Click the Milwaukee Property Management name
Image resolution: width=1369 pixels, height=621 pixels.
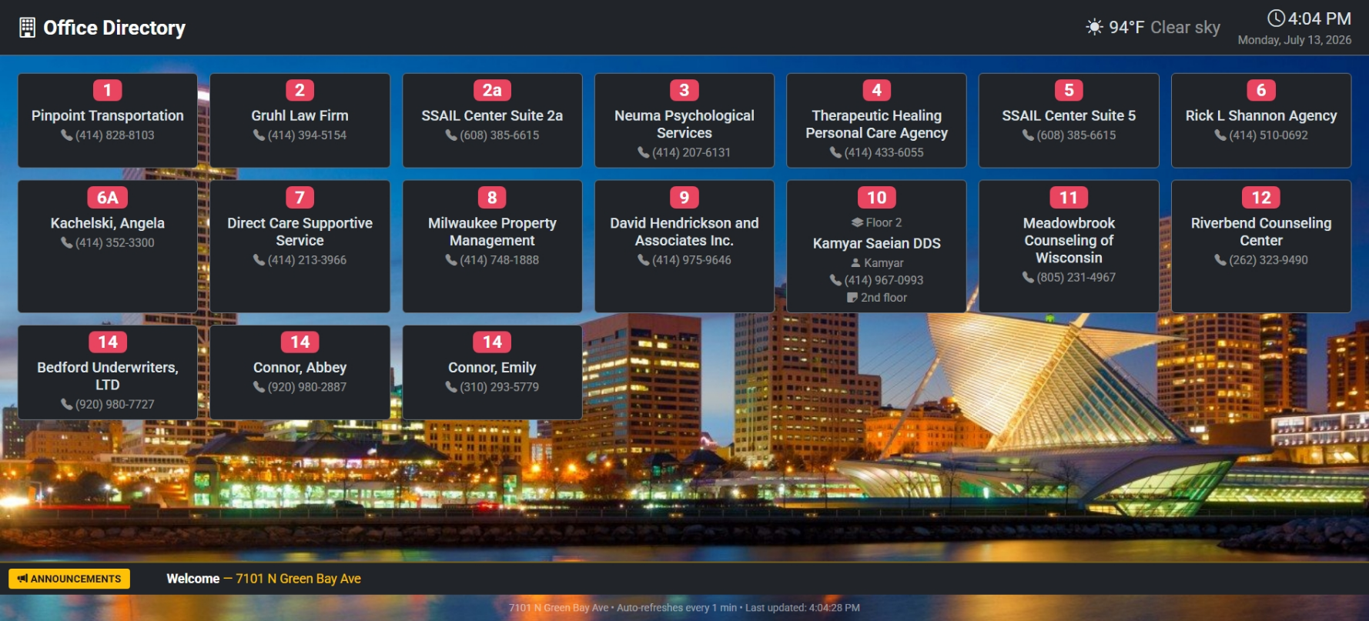coord(492,232)
